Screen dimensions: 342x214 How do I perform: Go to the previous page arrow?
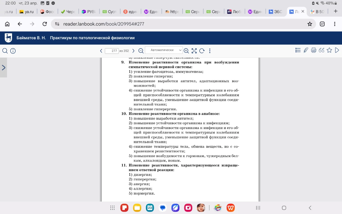point(101,51)
